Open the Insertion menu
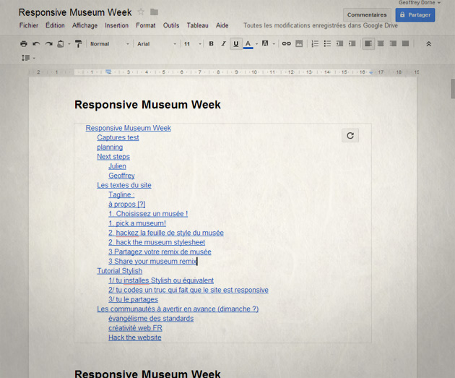This screenshot has width=455, height=378. (x=116, y=25)
